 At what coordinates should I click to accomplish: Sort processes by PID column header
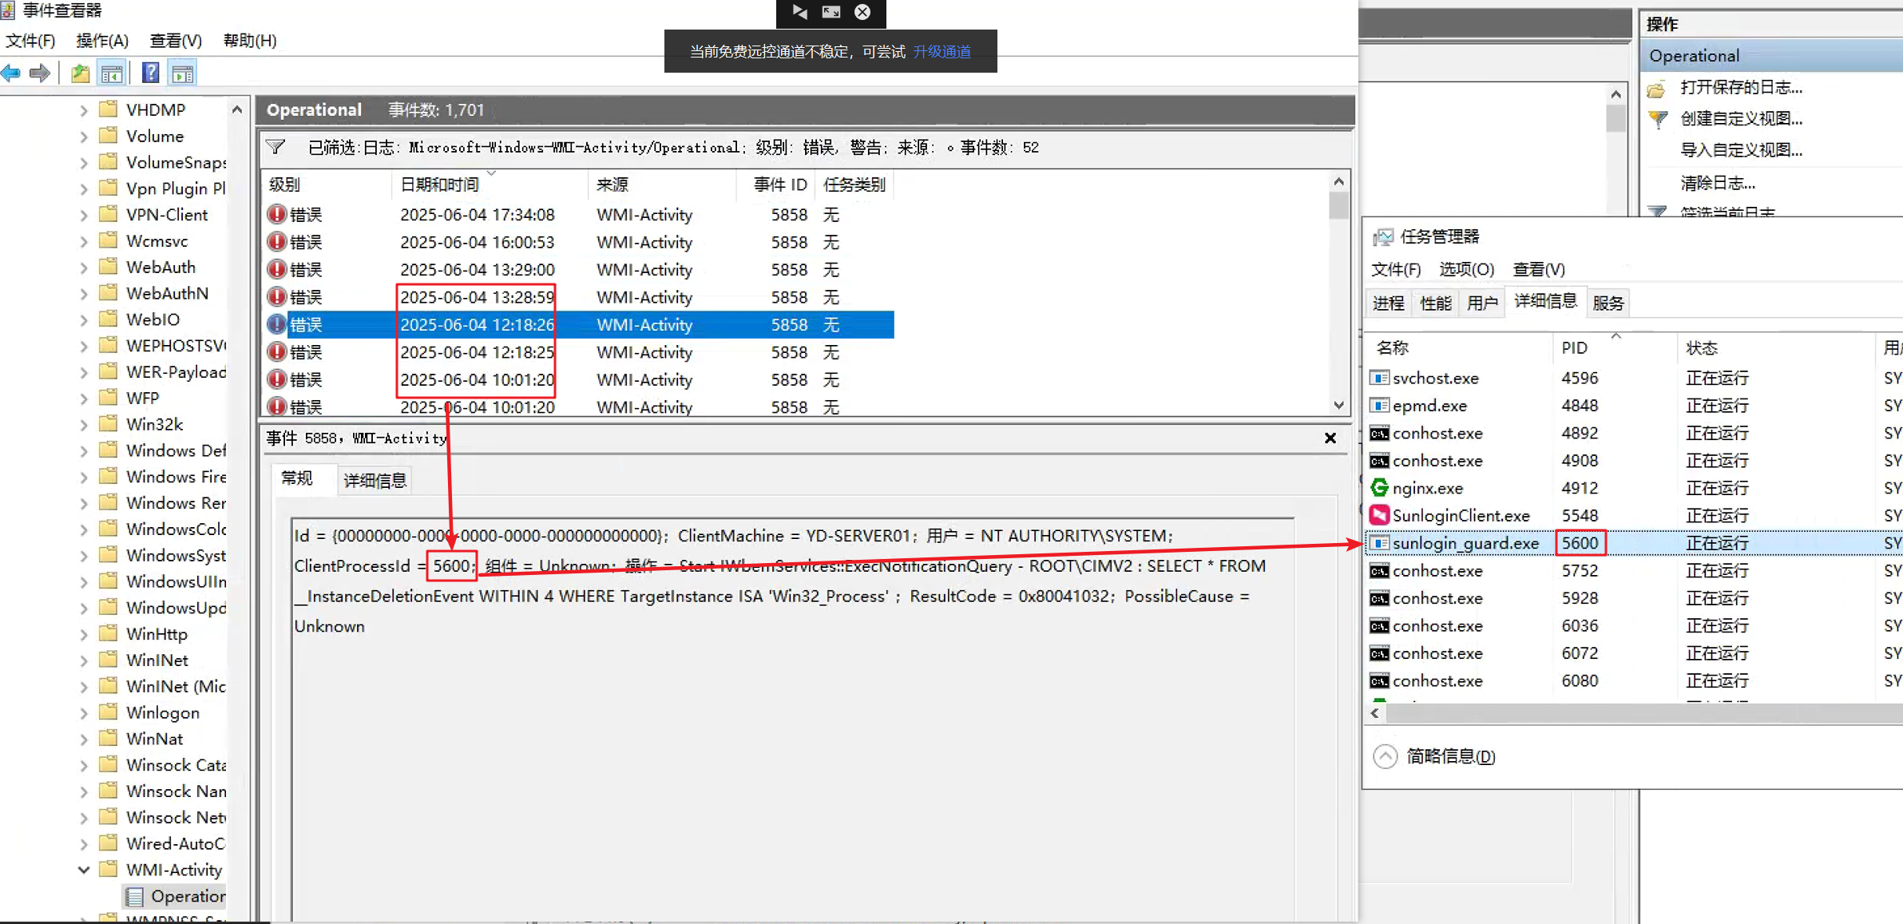[x=1574, y=347]
